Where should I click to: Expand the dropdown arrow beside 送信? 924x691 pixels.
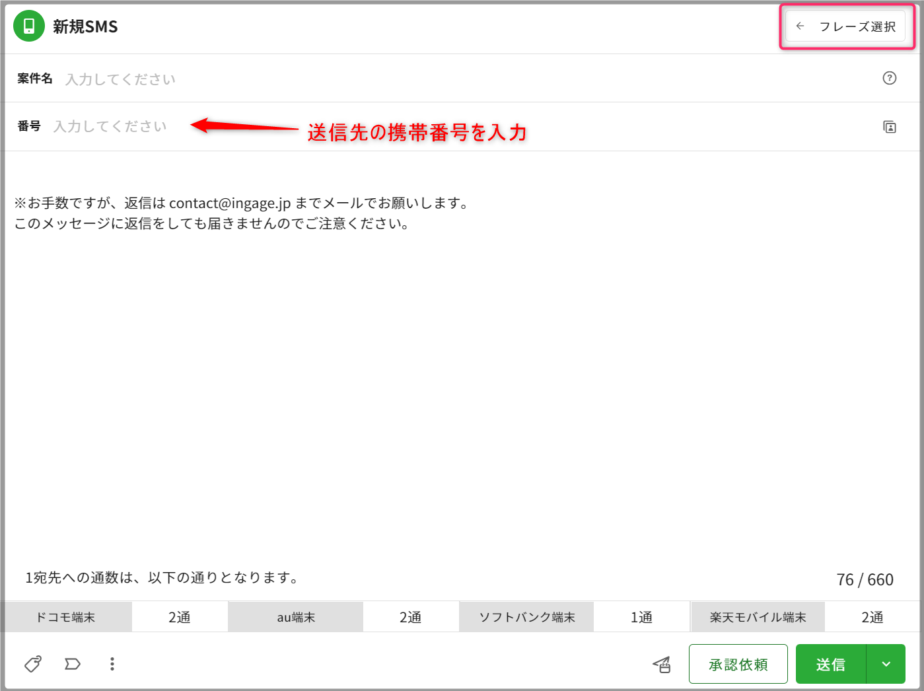[x=886, y=664]
